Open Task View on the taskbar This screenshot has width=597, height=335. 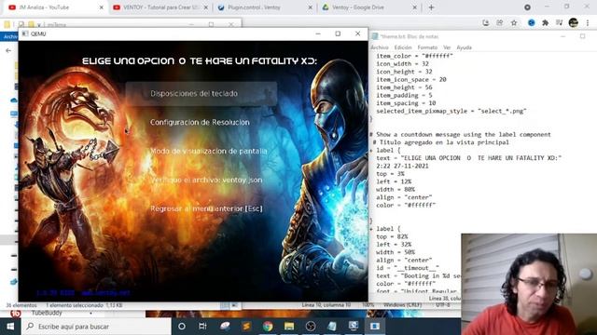202,327
